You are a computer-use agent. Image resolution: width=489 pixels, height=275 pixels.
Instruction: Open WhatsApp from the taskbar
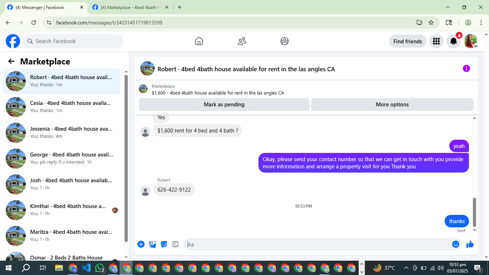coord(100,268)
